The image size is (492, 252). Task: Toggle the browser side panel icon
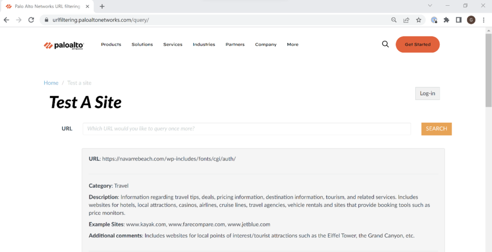coord(458,20)
